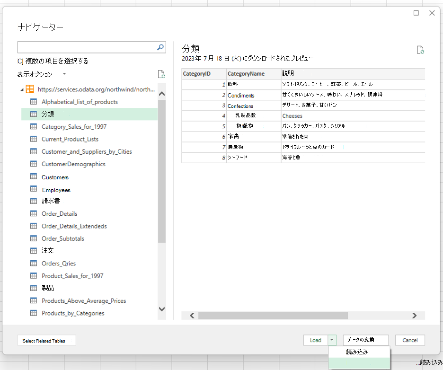This screenshot has width=443, height=370.
Task: Click the 説明 column header
Action: coord(353,73)
